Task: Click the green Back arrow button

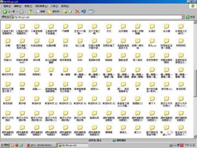Action: point(5,11)
